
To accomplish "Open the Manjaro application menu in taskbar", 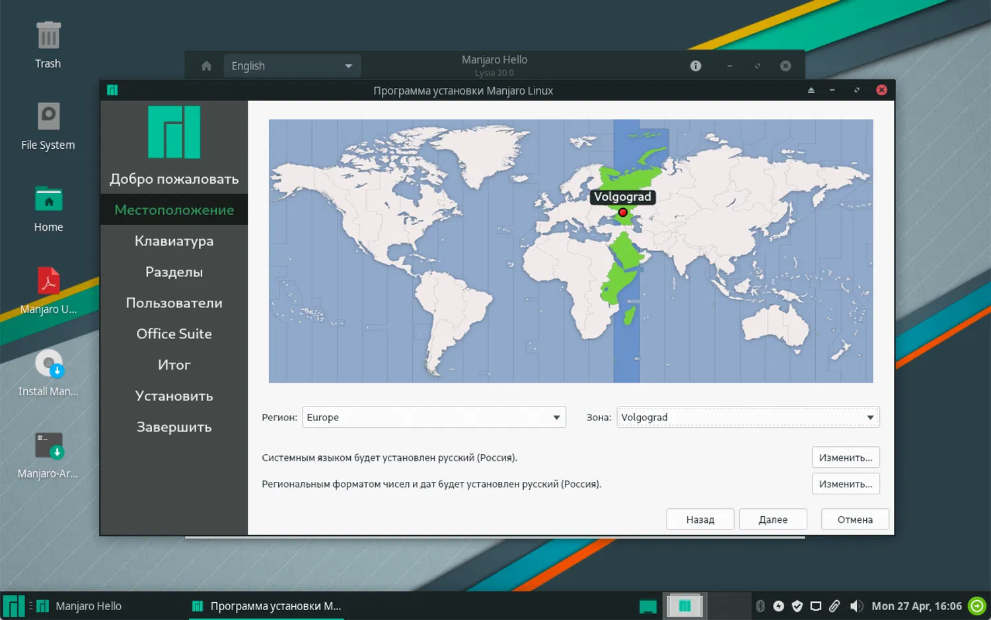I will pyautogui.click(x=13, y=605).
